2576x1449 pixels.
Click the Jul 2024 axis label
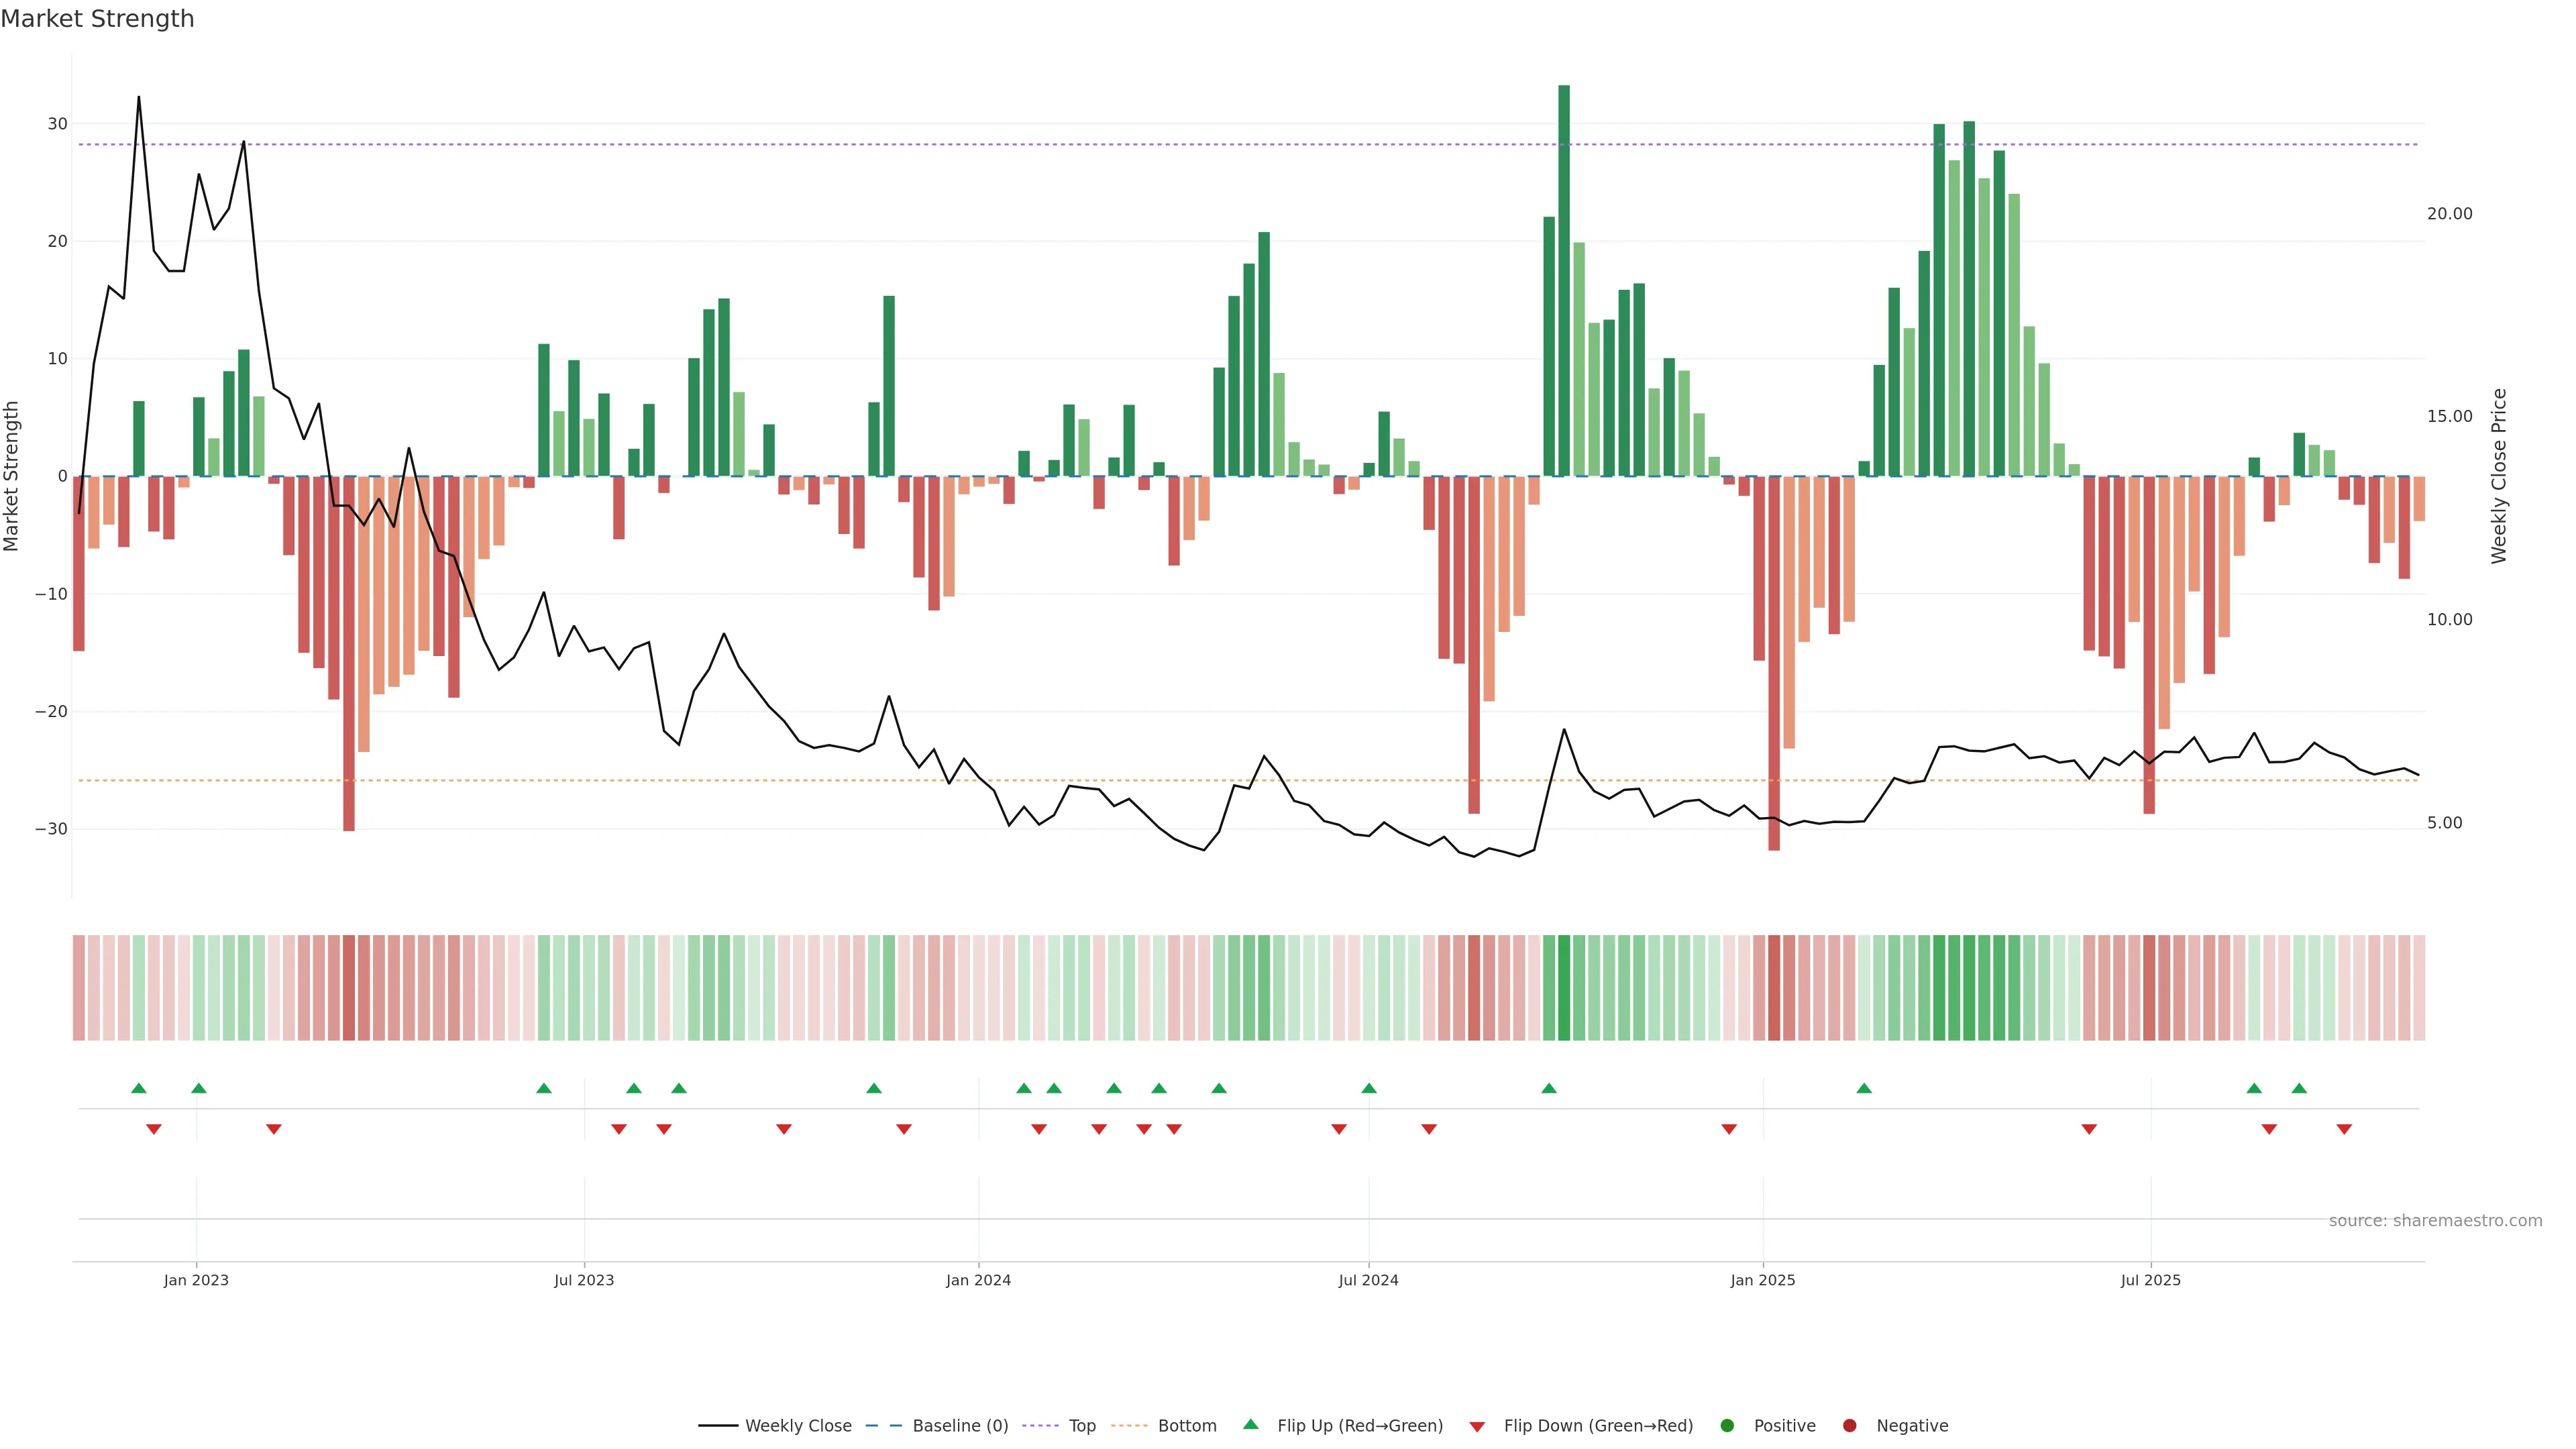click(1368, 1280)
